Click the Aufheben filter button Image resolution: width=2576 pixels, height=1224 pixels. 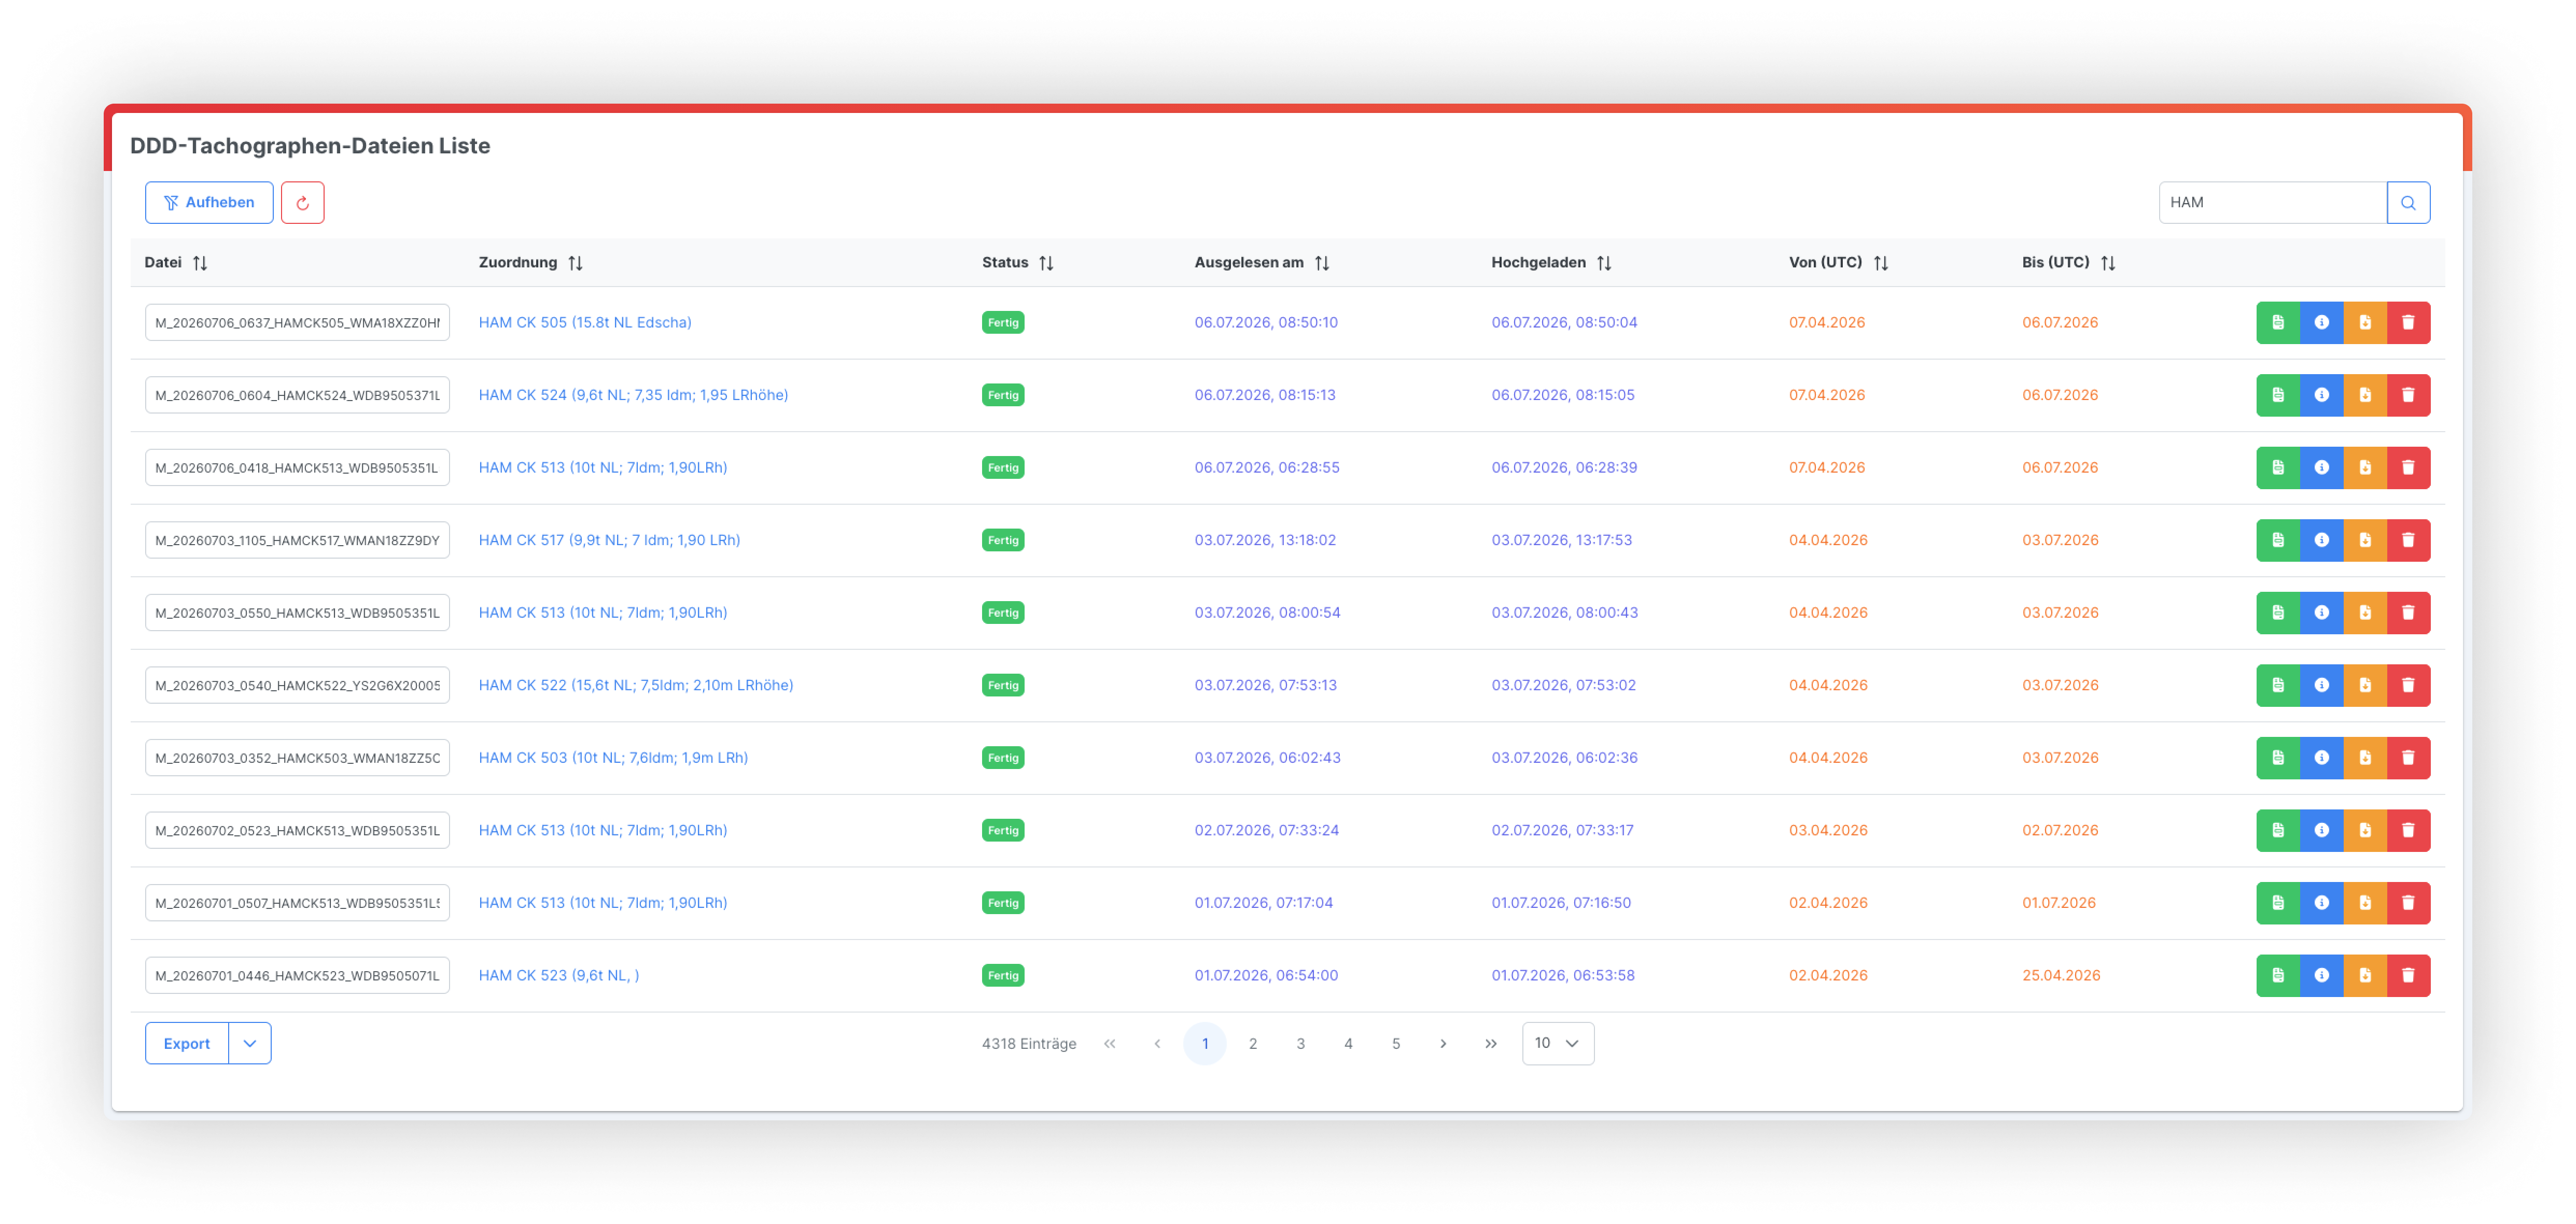[x=209, y=203]
